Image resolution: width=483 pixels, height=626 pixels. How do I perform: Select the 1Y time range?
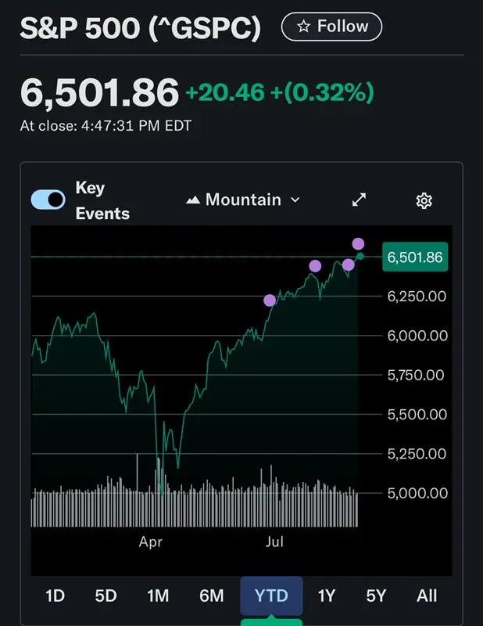click(326, 595)
